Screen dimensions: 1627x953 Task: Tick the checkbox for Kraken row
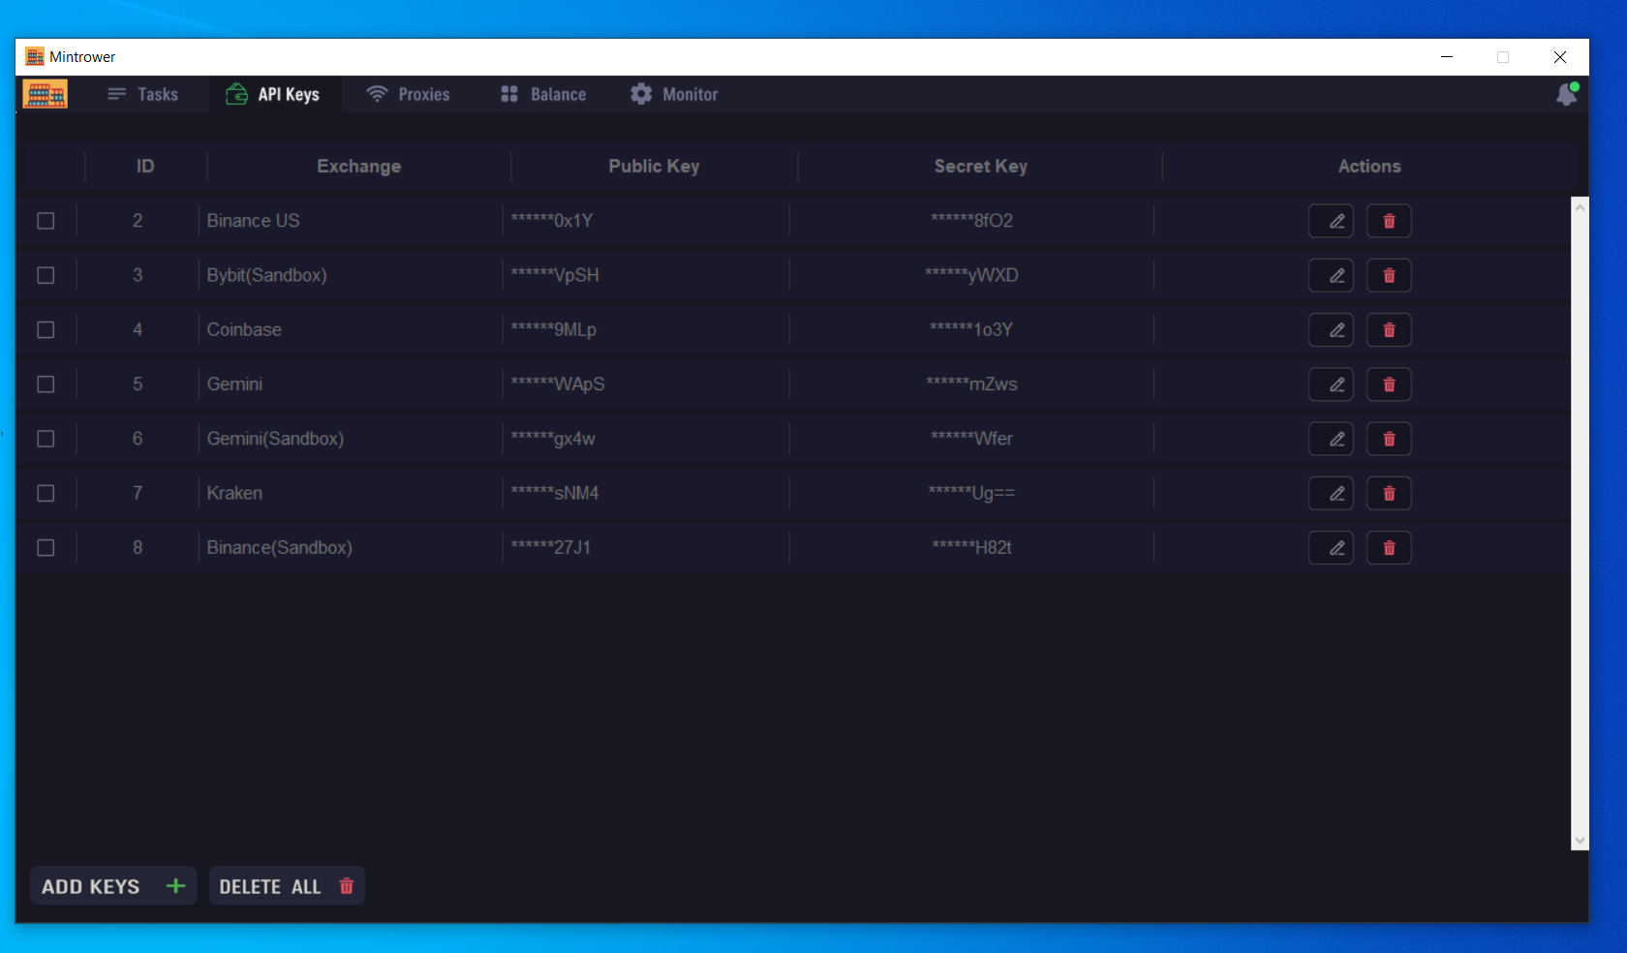coord(46,494)
